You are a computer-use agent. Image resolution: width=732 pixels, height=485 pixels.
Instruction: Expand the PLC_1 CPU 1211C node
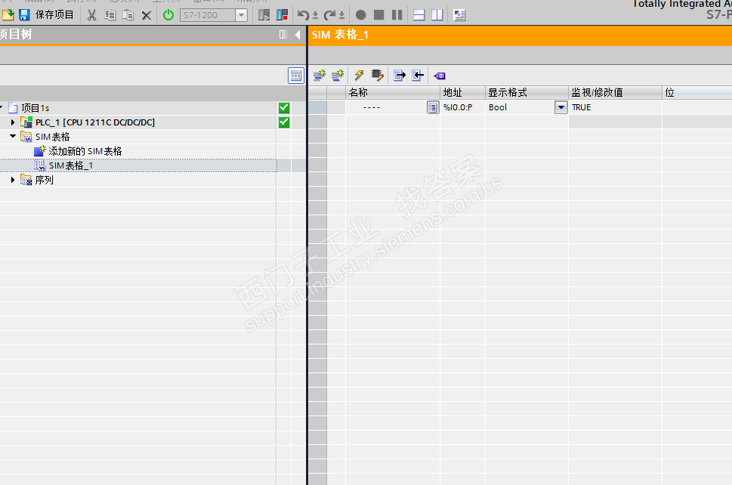tap(13, 122)
